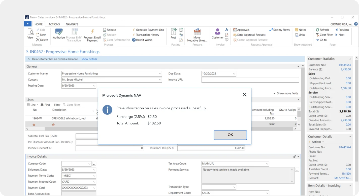Go to the Next record

[x=340, y=35]
